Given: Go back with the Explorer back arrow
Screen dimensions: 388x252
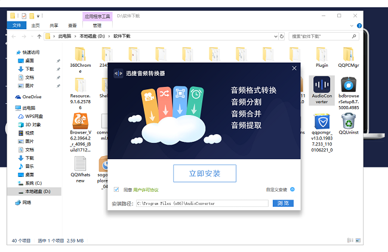Looking at the screenshot, I should (x=14, y=36).
